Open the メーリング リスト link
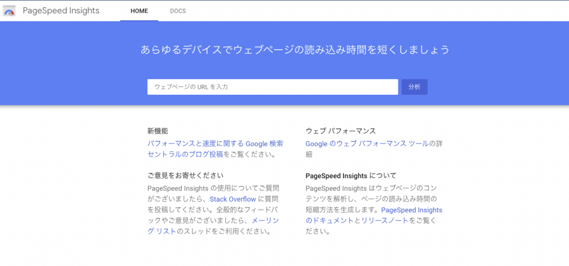Image resolution: width=569 pixels, height=266 pixels. (213, 226)
